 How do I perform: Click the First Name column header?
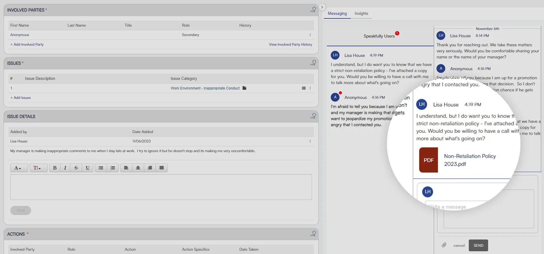[x=20, y=25]
